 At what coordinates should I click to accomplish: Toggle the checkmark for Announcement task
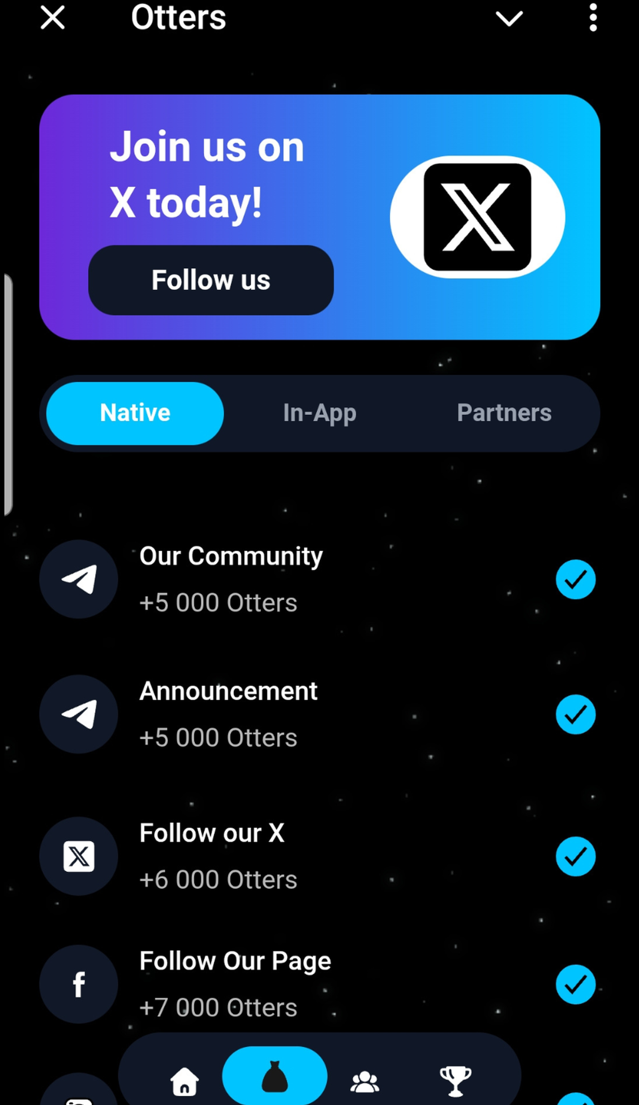click(x=575, y=714)
